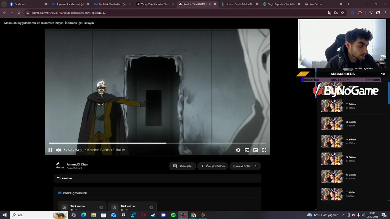Open 3. Bölüm in episode list
The height and width of the screenshot is (219, 390).
(351, 123)
